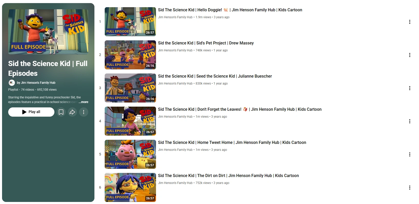Save the playlist with the bookmark icon
This screenshot has height=204, width=419.
[x=61, y=112]
